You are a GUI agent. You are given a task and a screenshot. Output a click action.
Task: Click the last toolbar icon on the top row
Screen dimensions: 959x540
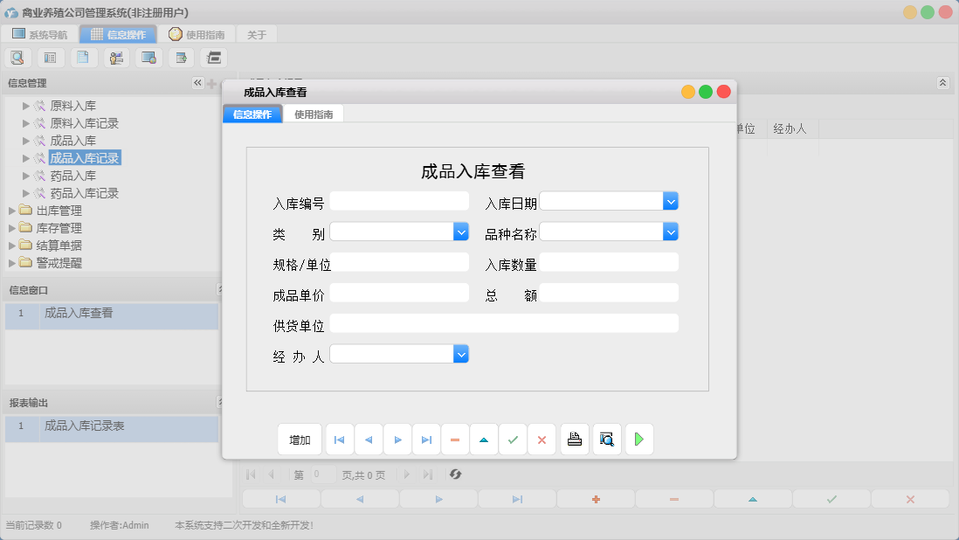tap(212, 57)
